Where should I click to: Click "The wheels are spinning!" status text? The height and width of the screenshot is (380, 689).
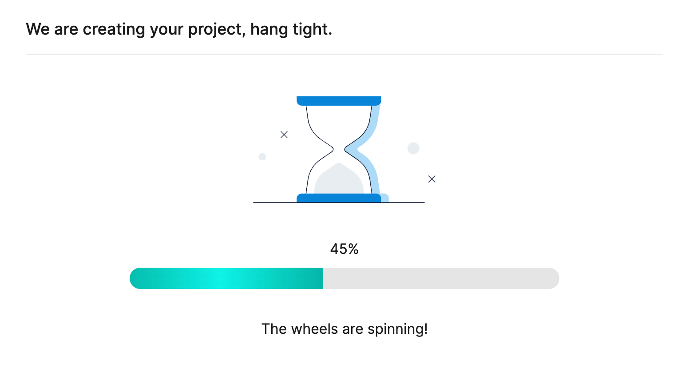pyautogui.click(x=344, y=329)
